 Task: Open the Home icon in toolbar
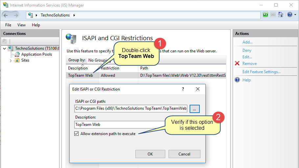point(281,14)
